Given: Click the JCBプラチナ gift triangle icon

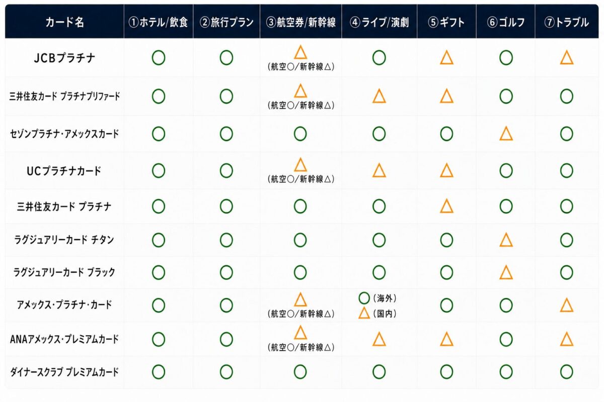Looking at the screenshot, I should coord(446,58).
